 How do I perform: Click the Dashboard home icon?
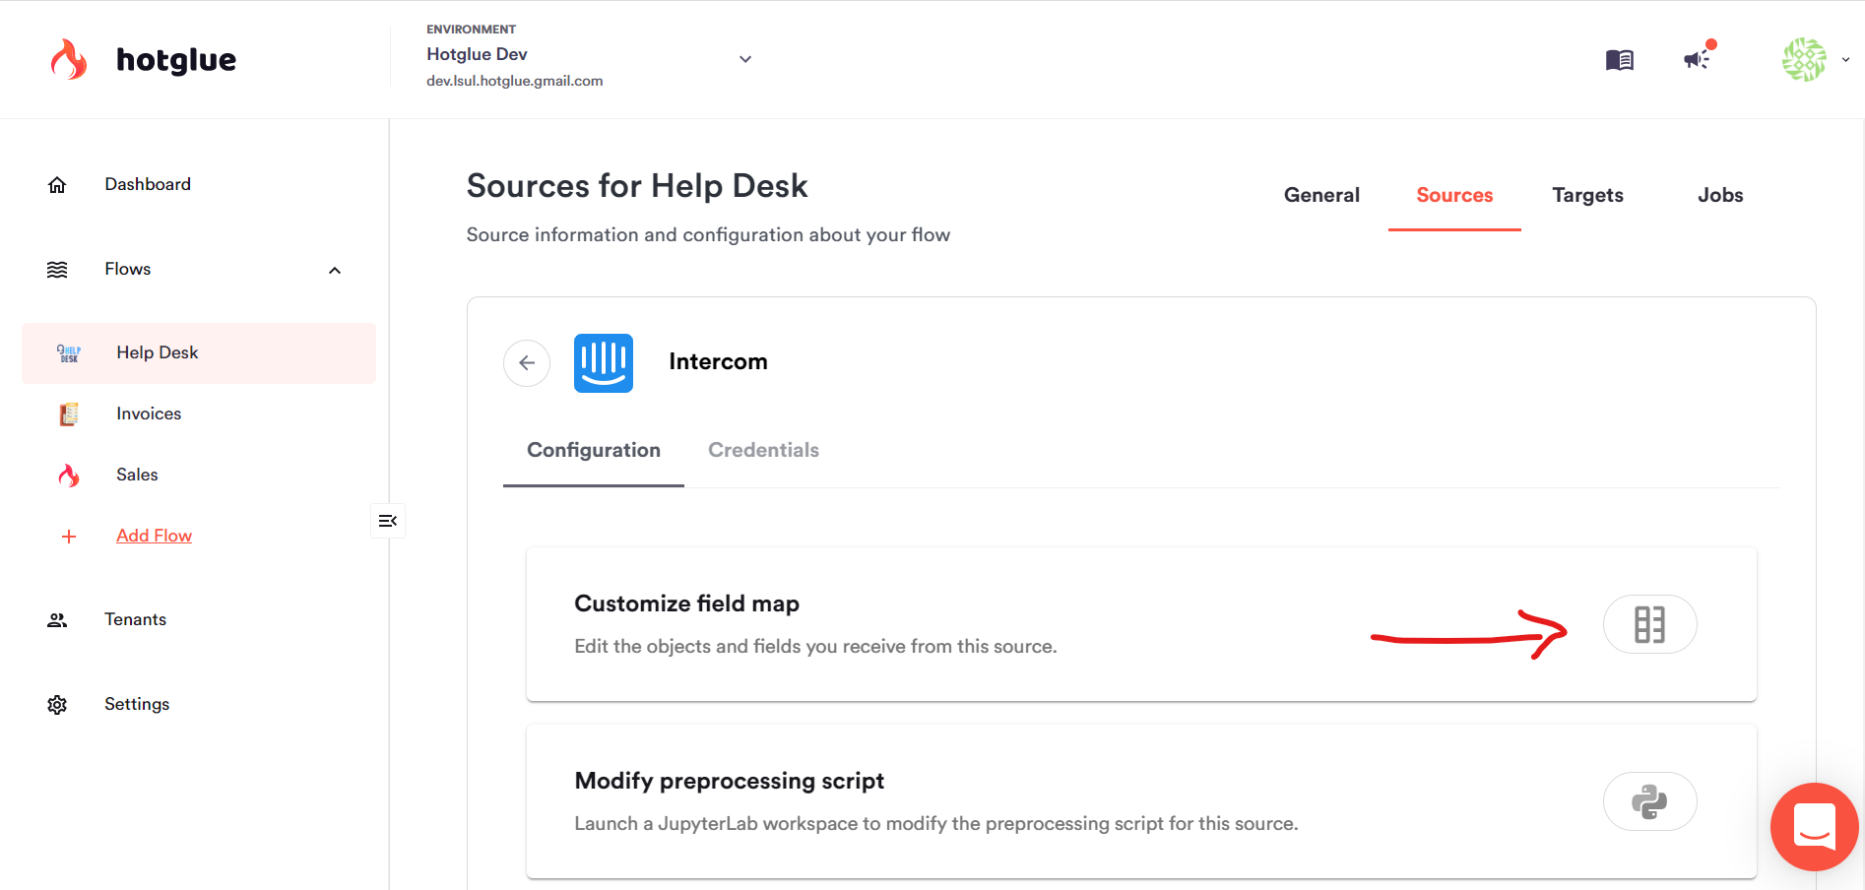[57, 184]
